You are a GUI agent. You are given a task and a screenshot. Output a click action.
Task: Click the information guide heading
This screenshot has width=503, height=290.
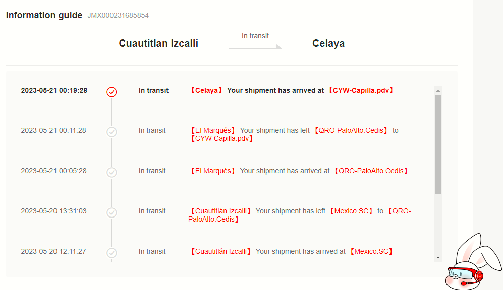(x=44, y=15)
